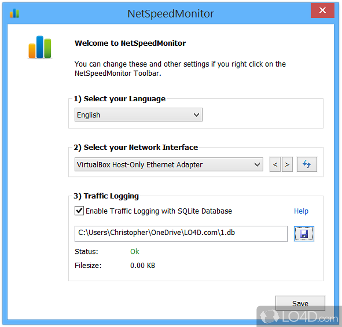342x327 pixels.
Task: Click the 3) Traffic Logging heading
Action: 106,196
